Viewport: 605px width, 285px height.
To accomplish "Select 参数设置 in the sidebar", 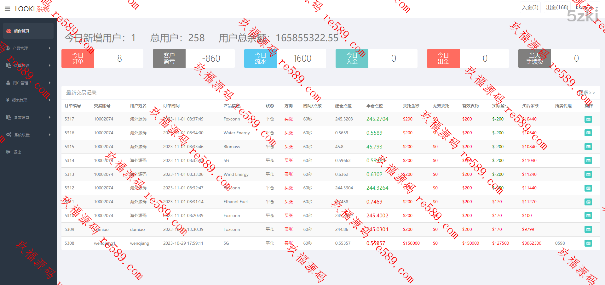I will (28, 117).
